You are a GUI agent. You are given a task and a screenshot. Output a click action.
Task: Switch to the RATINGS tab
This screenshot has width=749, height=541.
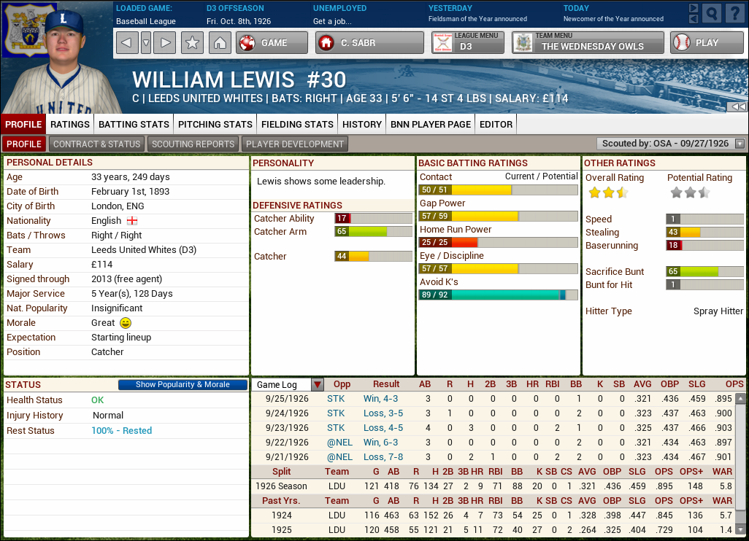click(70, 125)
